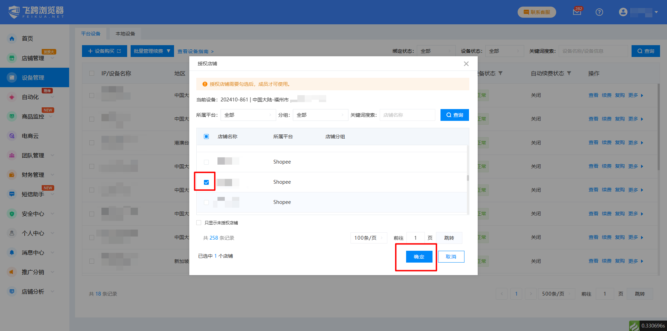Screen dimensions: 667x331
Task: Cancel the store authorization dialog
Action: click(x=451, y=257)
